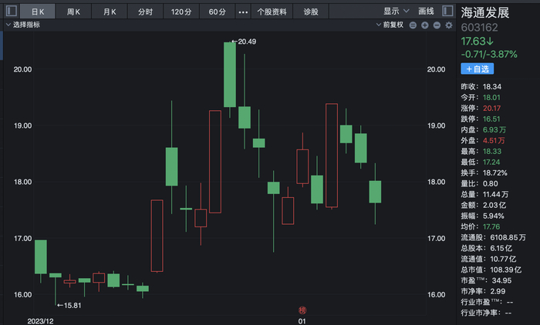Viewport: 540px width, 325px height.
Task: Switch to the 分时 intraday tab
Action: pos(145,12)
